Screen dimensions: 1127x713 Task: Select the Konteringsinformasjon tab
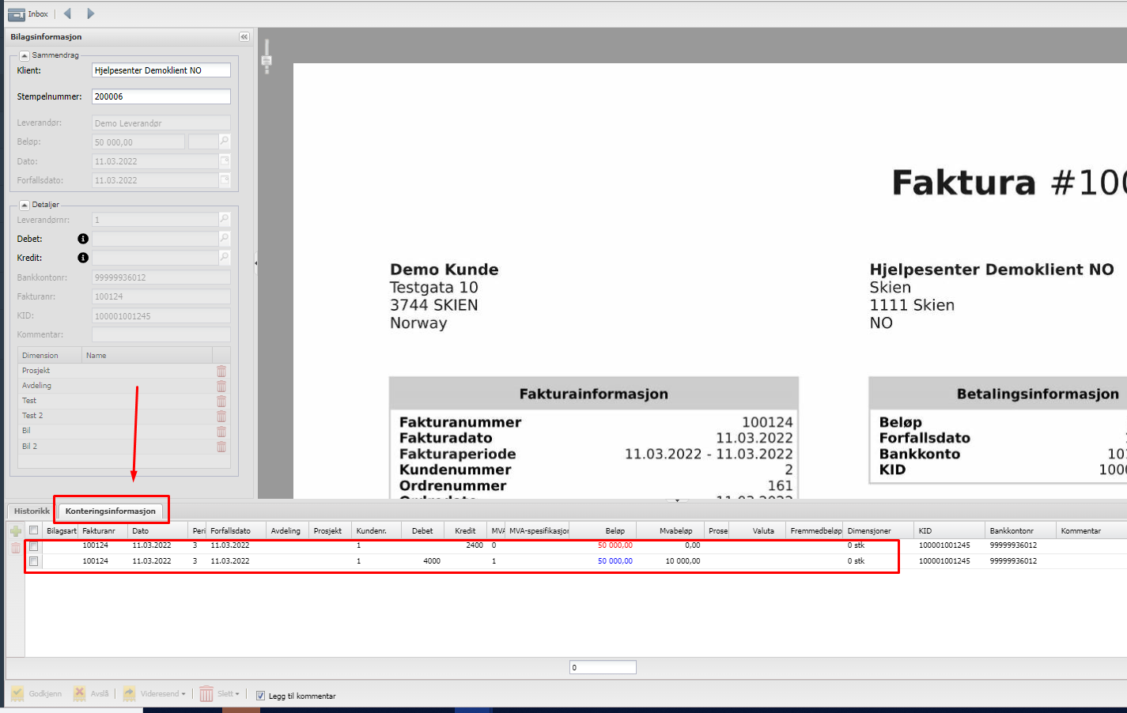tap(111, 511)
